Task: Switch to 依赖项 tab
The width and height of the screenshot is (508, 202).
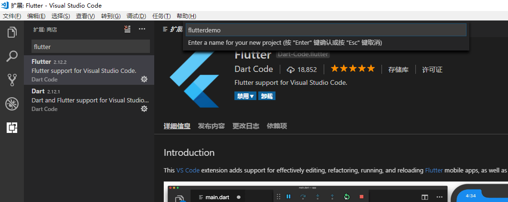Action: [x=277, y=126]
